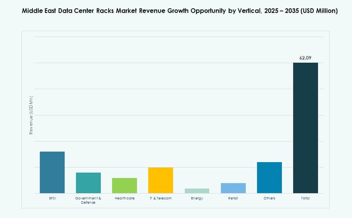This screenshot has height=218, width=352.
Task: Select the BFSI bar in the chart
Action: [x=52, y=172]
